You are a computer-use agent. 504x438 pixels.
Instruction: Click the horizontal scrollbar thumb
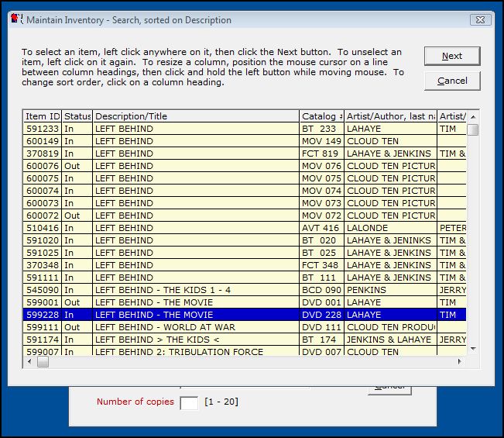point(43,362)
